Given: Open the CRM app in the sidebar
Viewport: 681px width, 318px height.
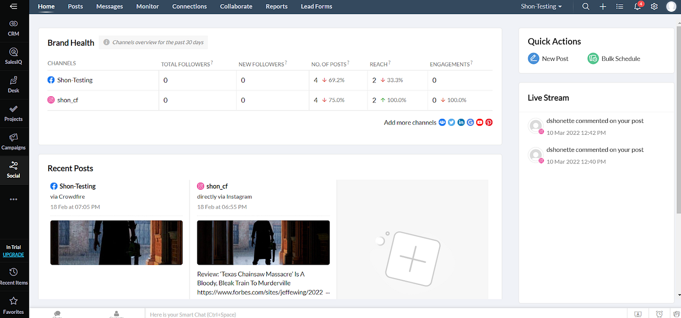Looking at the screenshot, I should (x=13, y=28).
